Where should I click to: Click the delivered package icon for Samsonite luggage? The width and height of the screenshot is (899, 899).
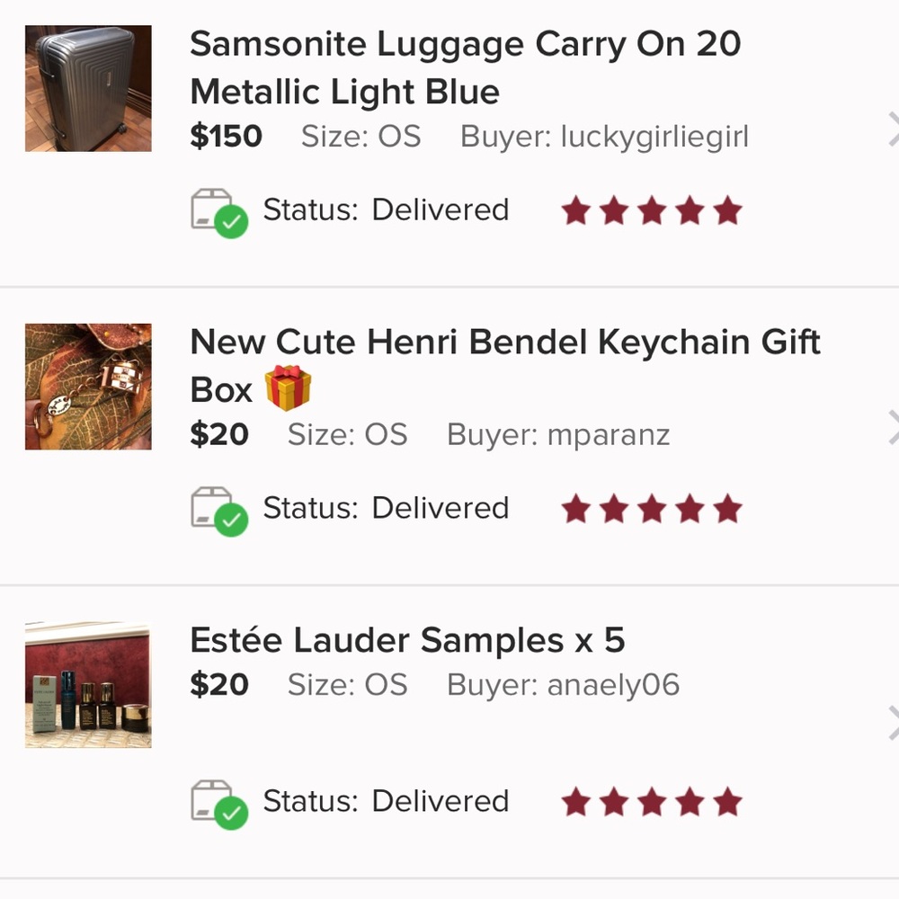[219, 213]
